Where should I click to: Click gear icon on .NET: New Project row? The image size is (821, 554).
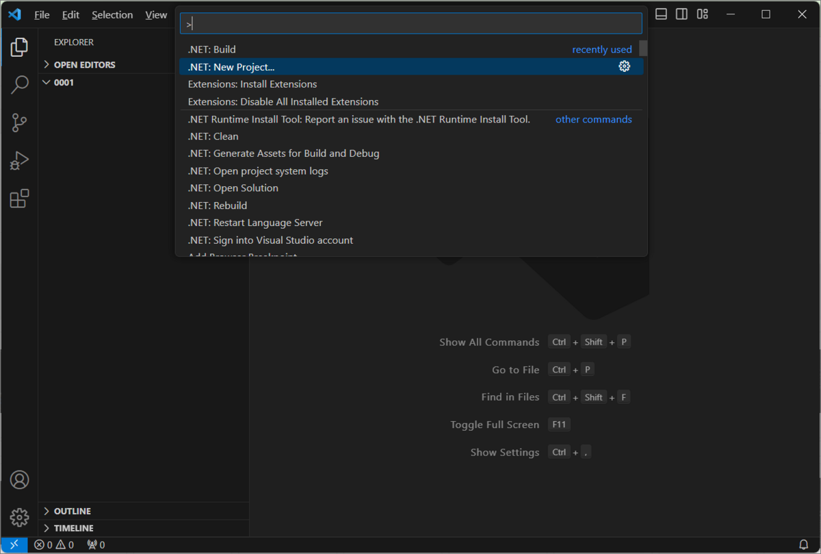pos(624,66)
